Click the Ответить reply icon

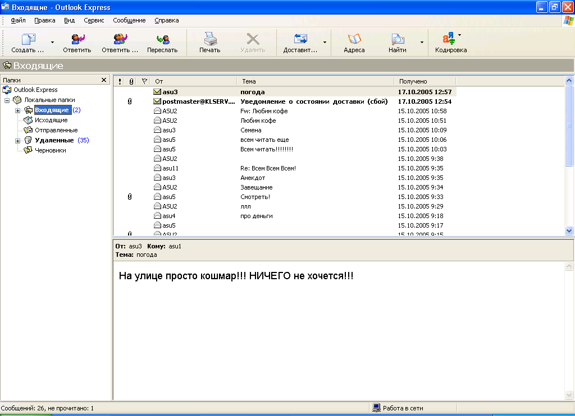click(x=77, y=39)
